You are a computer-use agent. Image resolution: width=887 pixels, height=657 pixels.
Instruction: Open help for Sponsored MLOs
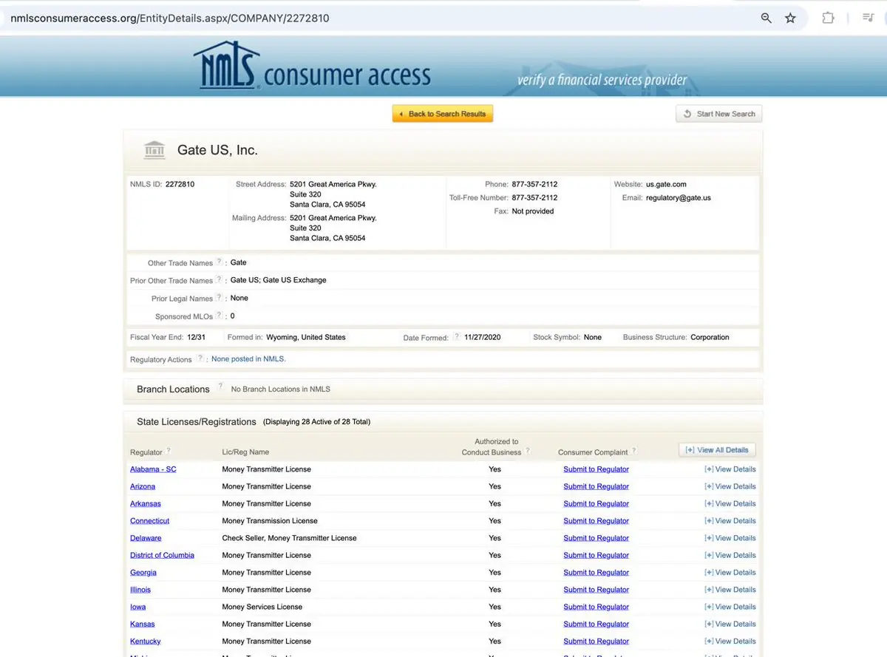(x=220, y=315)
